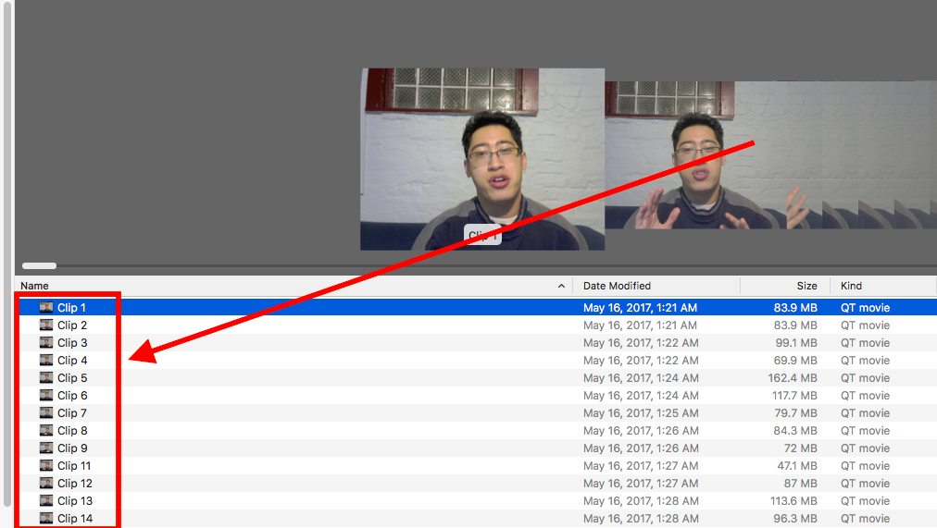Click Clip 14's date May 16, 2017, 1:28 AM
Viewport: 937px width, 528px height.
click(x=641, y=518)
